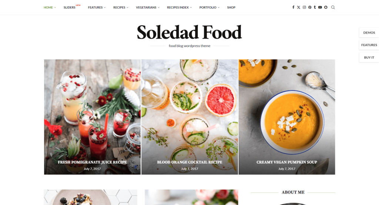Open the Pinterest social icon

[x=310, y=7]
